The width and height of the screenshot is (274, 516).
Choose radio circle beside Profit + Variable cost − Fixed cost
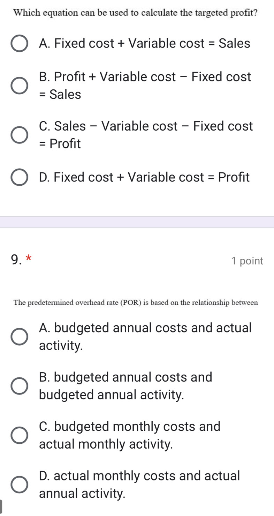click(x=20, y=86)
